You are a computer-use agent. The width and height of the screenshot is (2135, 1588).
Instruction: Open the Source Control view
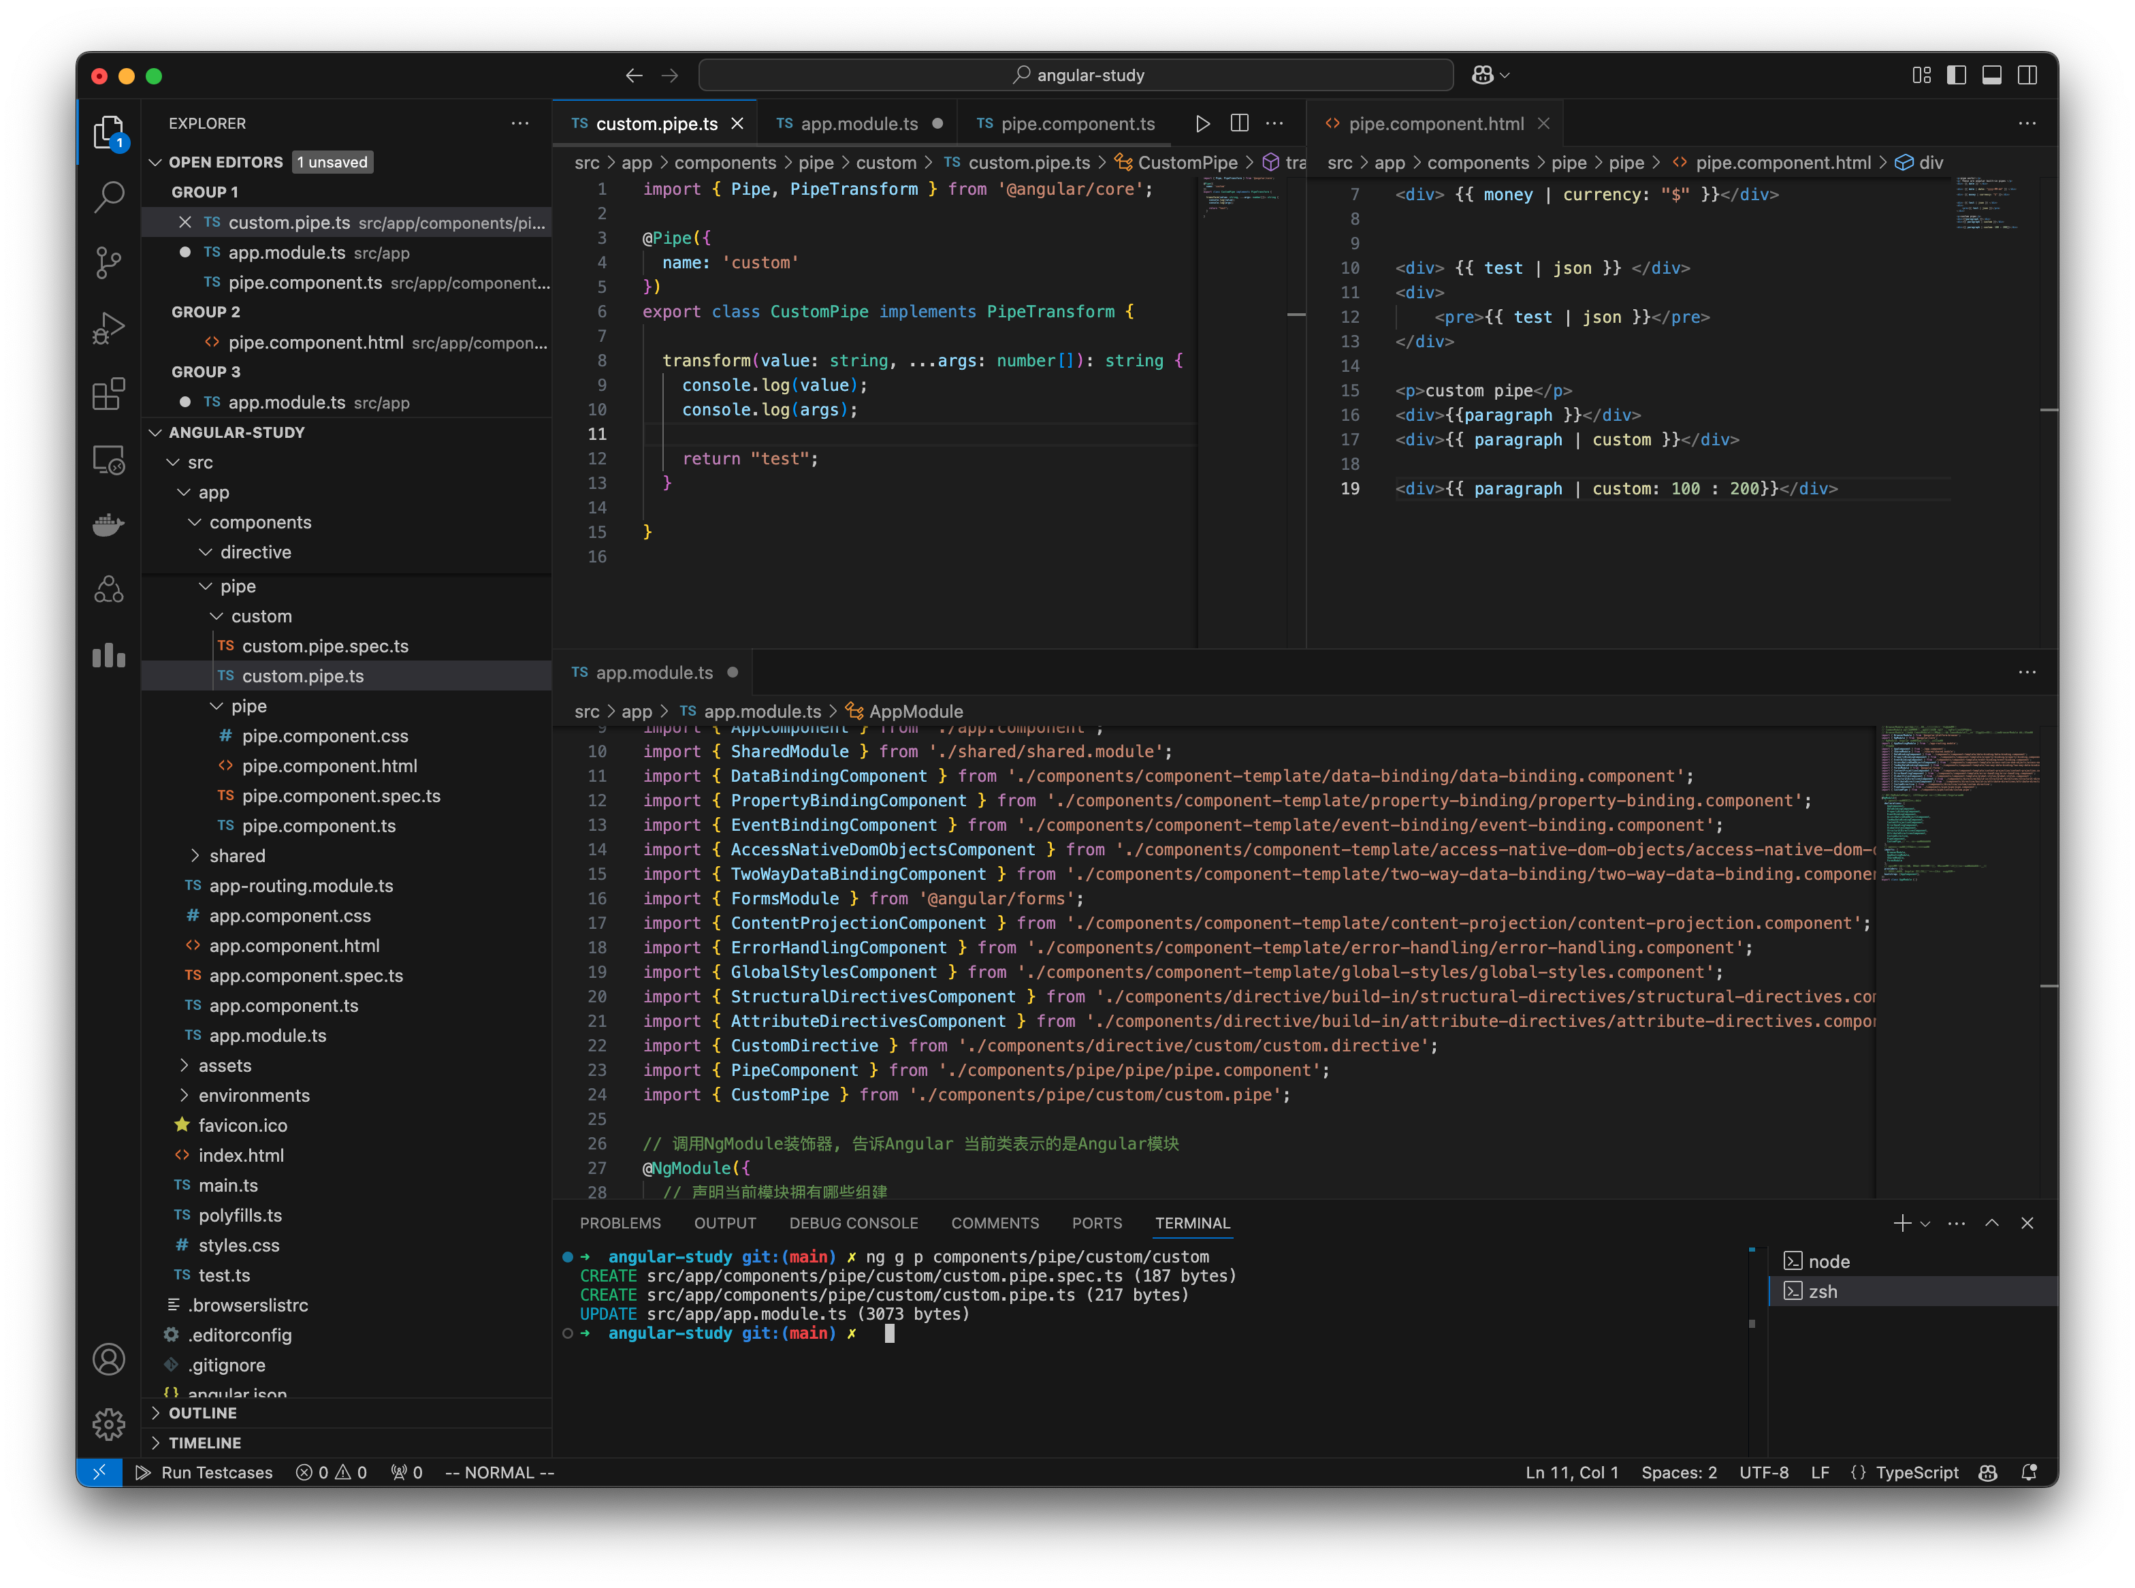[108, 262]
